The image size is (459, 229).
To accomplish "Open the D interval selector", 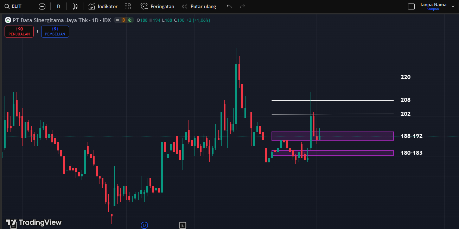I will 59,6.
